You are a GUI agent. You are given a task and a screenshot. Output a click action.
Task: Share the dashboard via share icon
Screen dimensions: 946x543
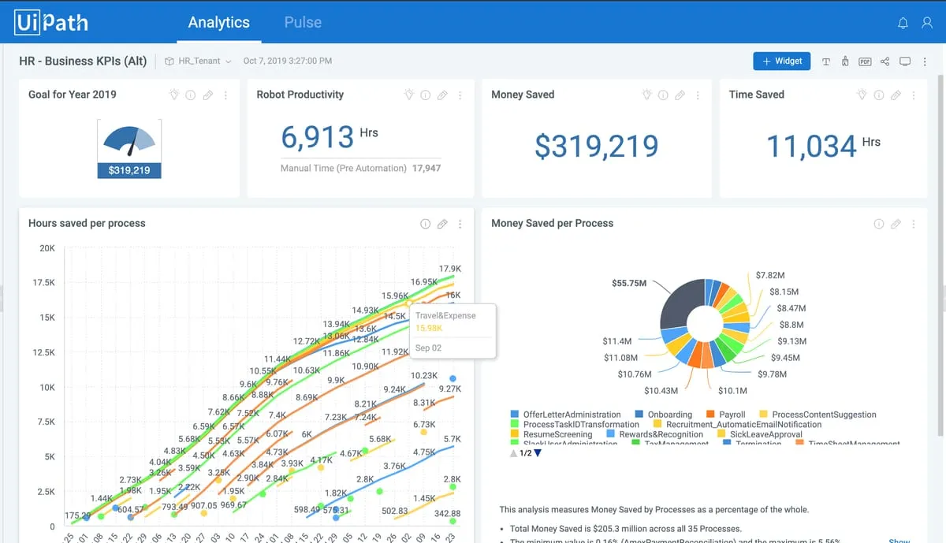[x=885, y=61]
